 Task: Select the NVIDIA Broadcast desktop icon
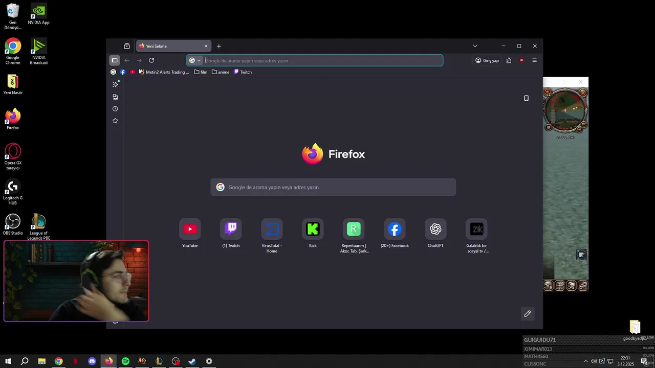(38, 51)
